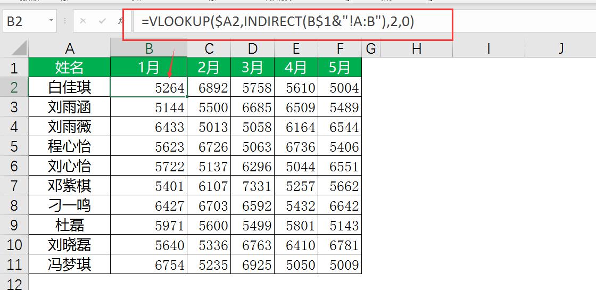The image size is (596, 290).
Task: Click the cell with value 5722
Action: click(x=149, y=166)
